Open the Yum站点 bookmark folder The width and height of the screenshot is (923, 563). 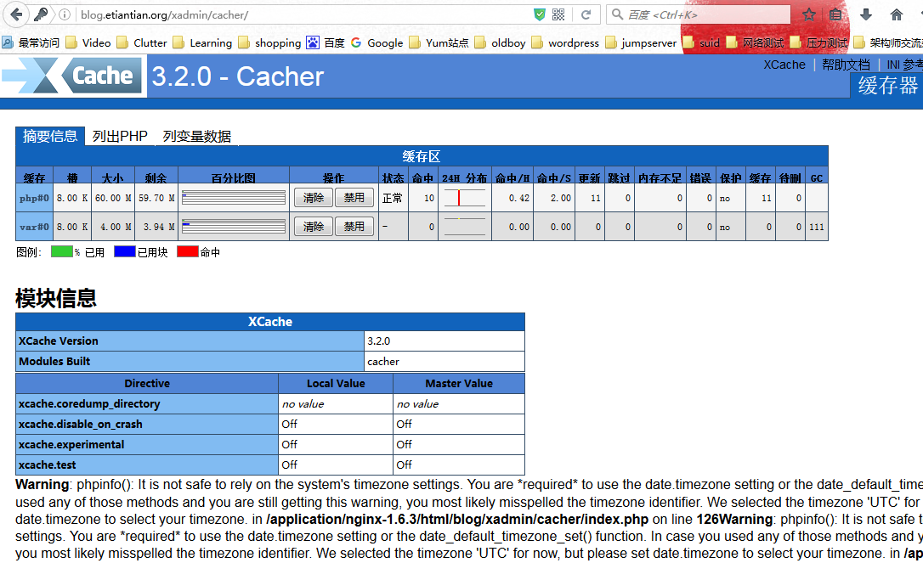pos(439,42)
